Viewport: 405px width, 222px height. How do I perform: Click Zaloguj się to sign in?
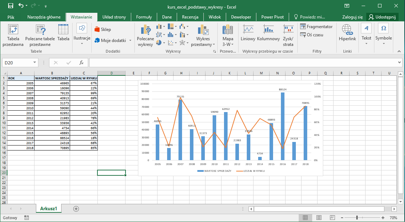(x=353, y=17)
